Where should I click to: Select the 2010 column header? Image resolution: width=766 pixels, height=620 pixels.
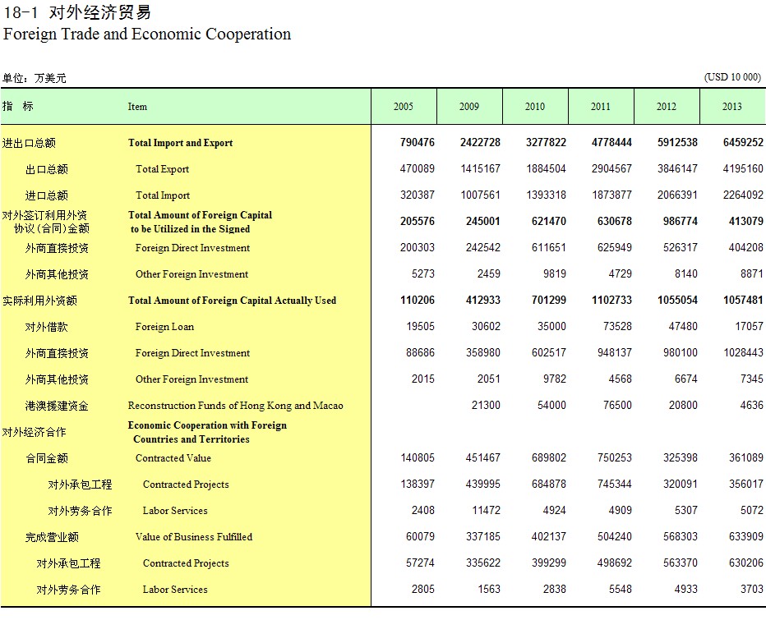[x=535, y=107]
